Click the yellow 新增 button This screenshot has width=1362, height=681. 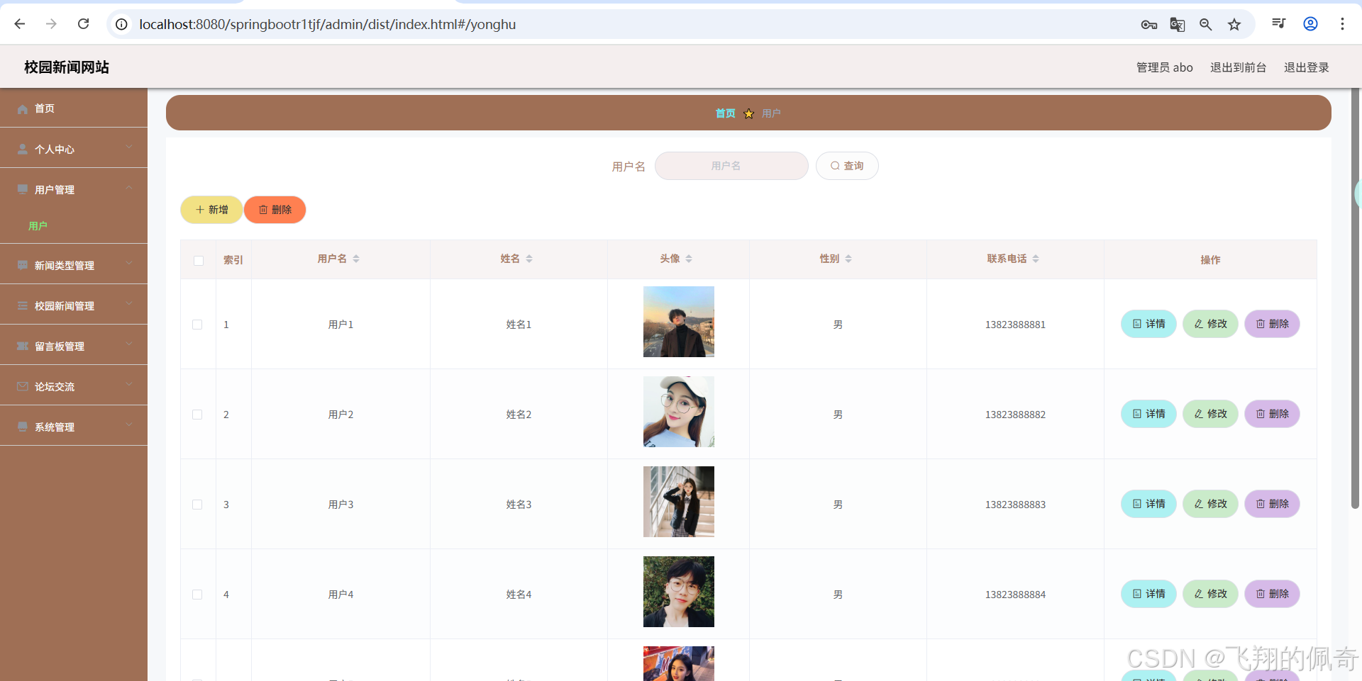click(x=211, y=210)
